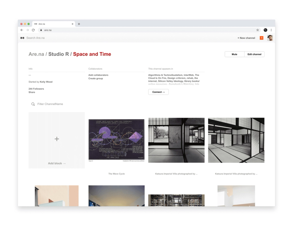Open the Algorithms & Technofeudalism channel link
Viewport: 293px width, 226px height.
pos(165,75)
